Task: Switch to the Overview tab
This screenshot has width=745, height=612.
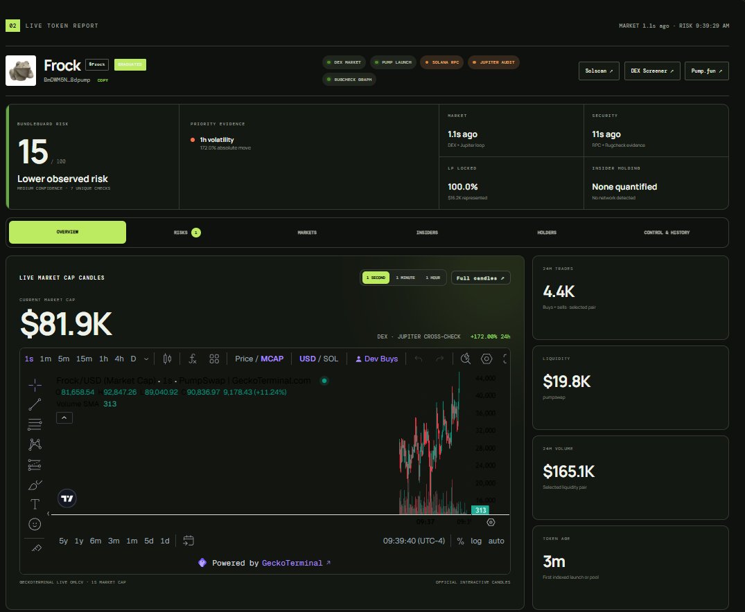Action: [x=67, y=232]
